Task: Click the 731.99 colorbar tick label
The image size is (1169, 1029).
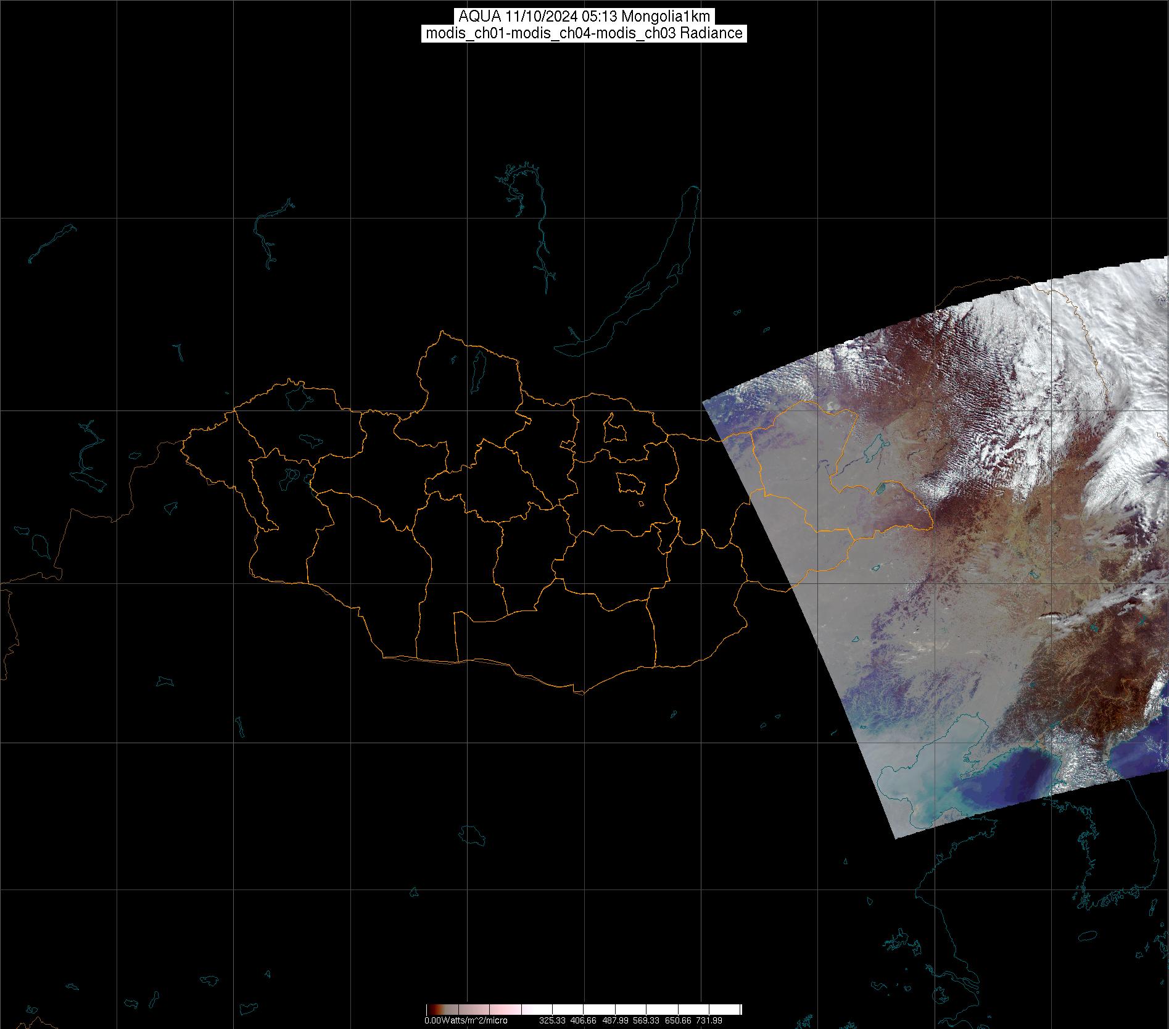Action: coord(709,1020)
